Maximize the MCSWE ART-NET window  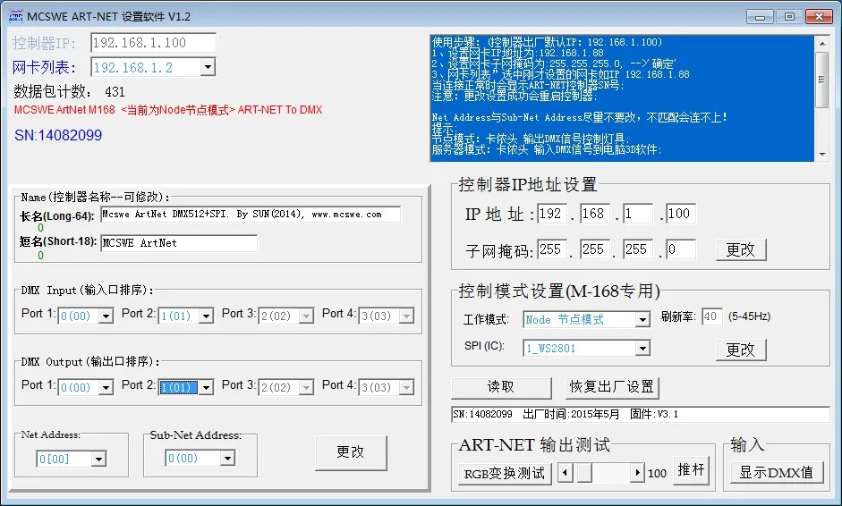pyautogui.click(x=789, y=17)
